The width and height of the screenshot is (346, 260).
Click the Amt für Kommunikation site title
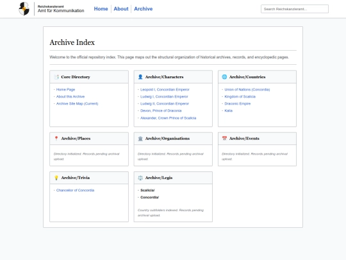pyautogui.click(x=61, y=11)
